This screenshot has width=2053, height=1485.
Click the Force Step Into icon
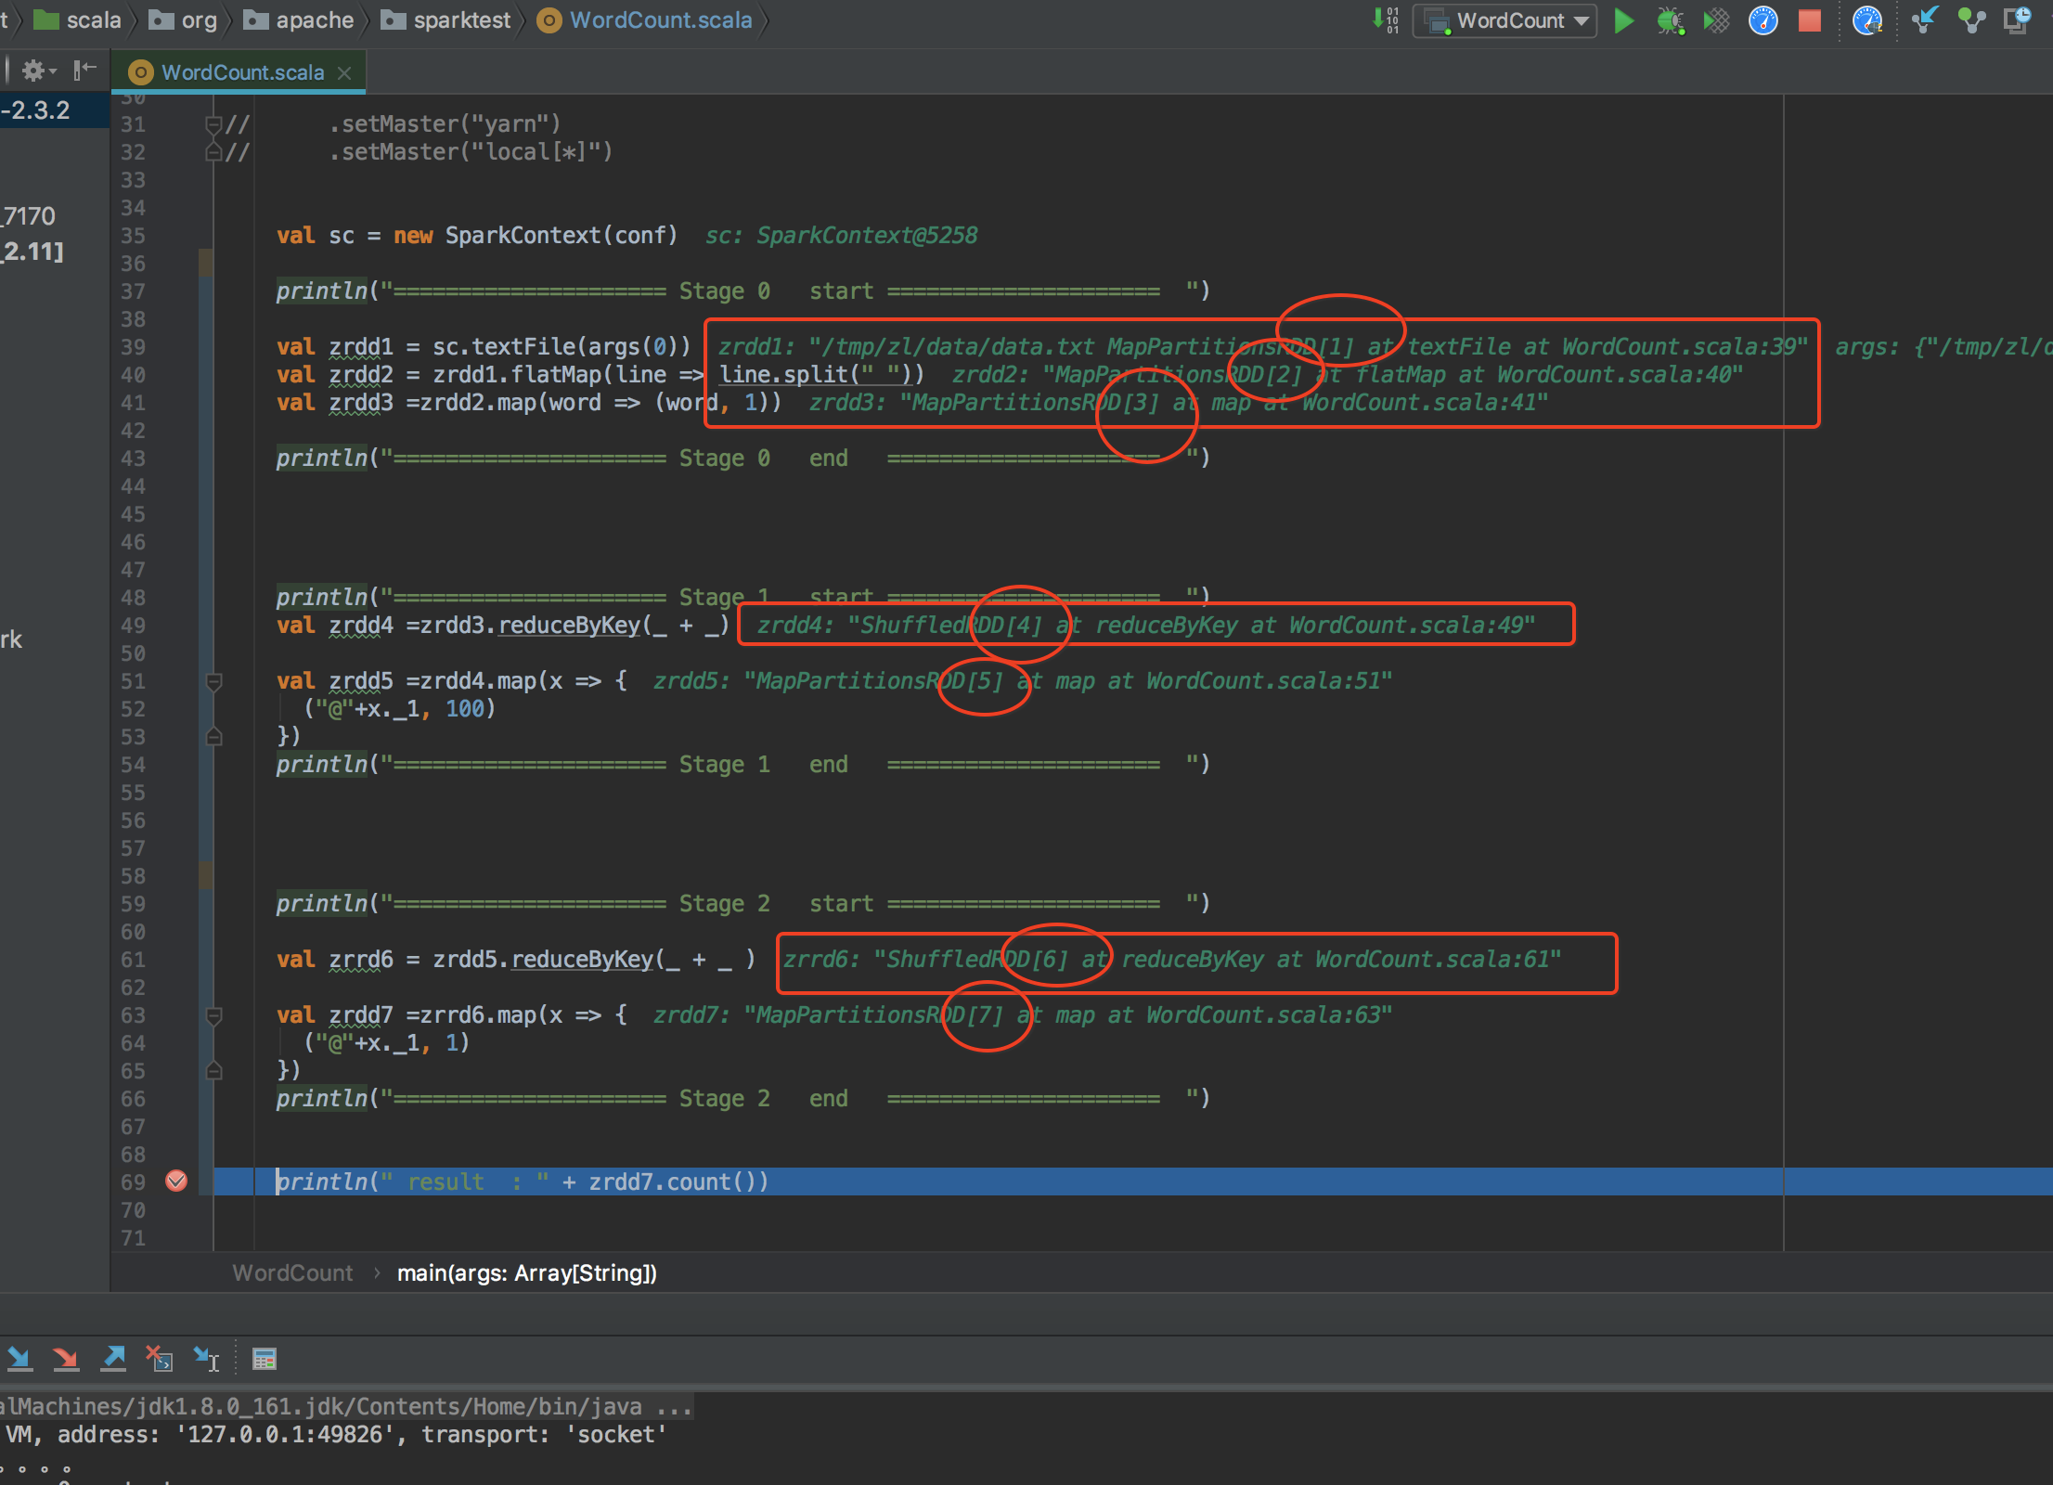(x=65, y=1360)
